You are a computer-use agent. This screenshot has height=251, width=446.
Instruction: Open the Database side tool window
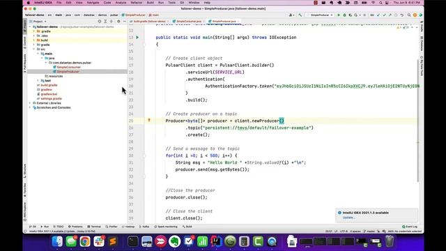tap(422, 43)
